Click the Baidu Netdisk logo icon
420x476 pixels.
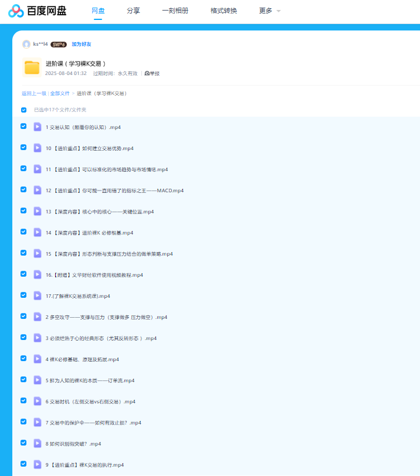click(x=16, y=11)
